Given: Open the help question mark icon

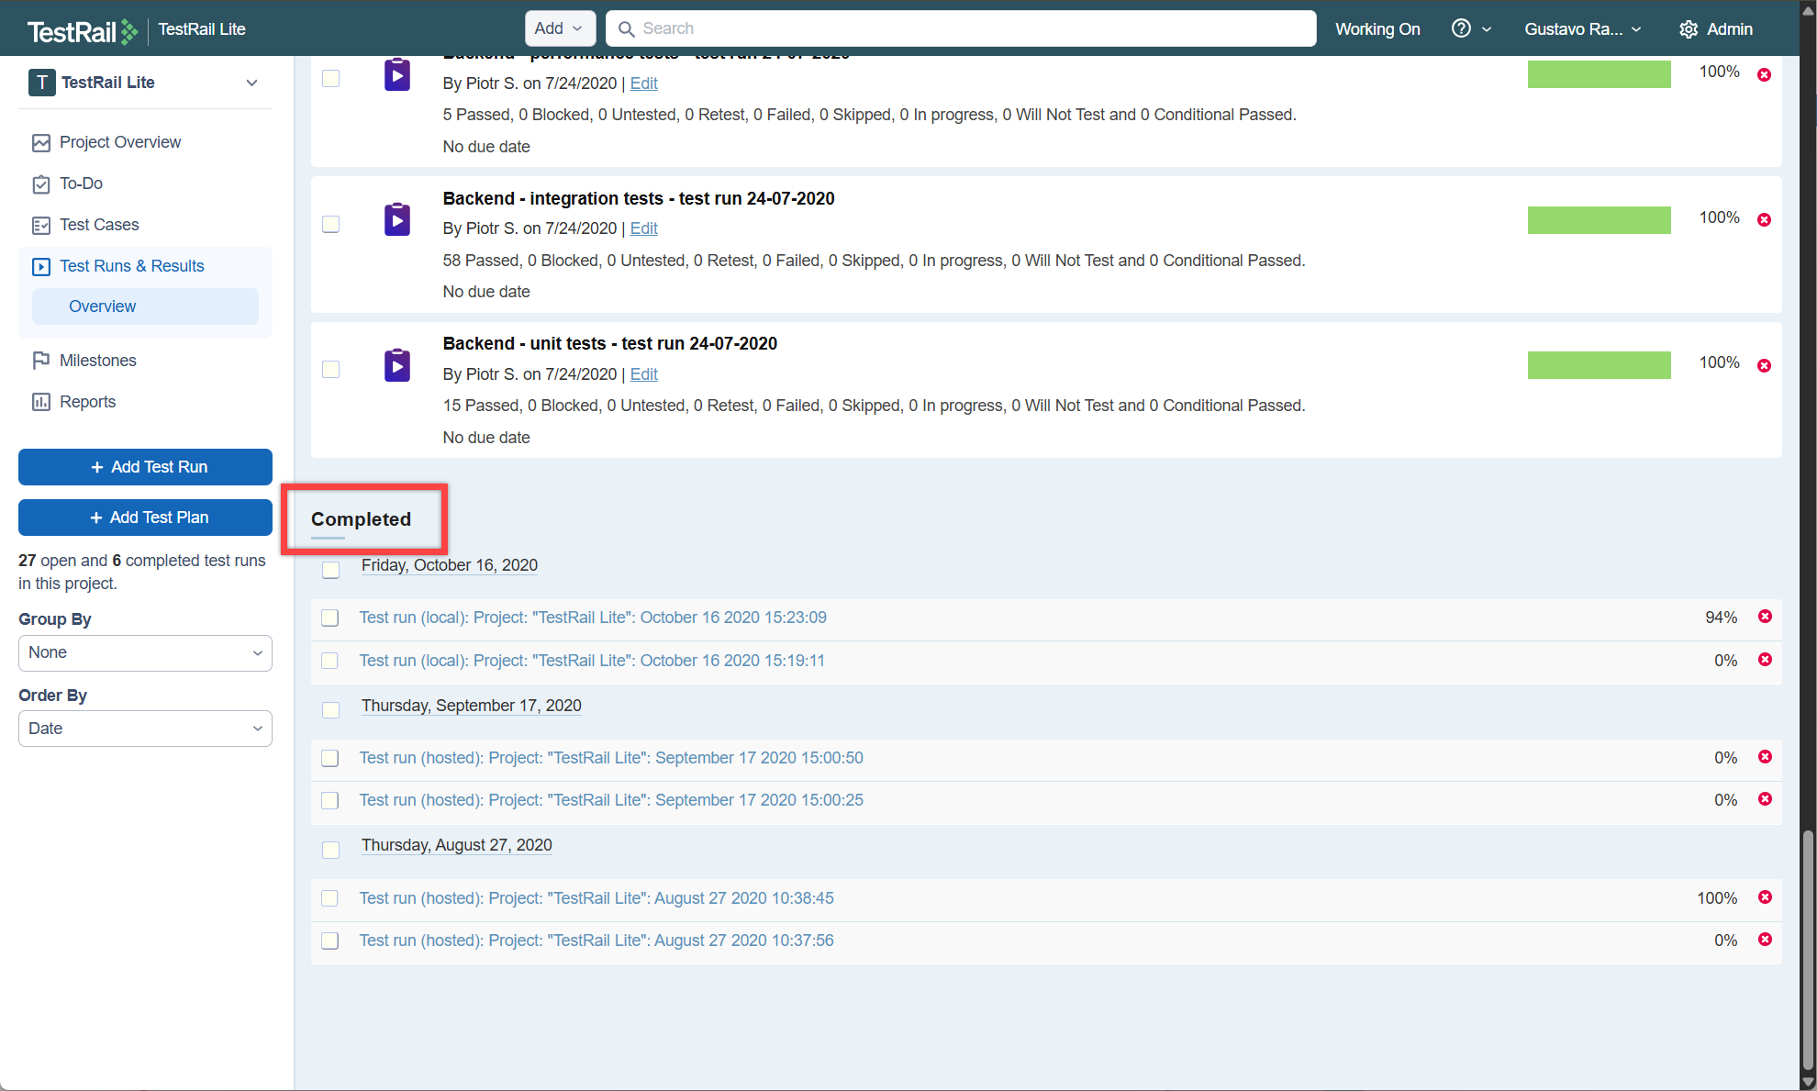Looking at the screenshot, I should coord(1461,28).
